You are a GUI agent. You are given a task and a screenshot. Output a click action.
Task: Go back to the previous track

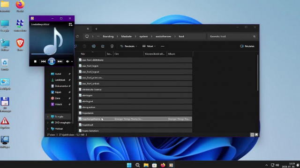pyautogui.click(x=43, y=61)
